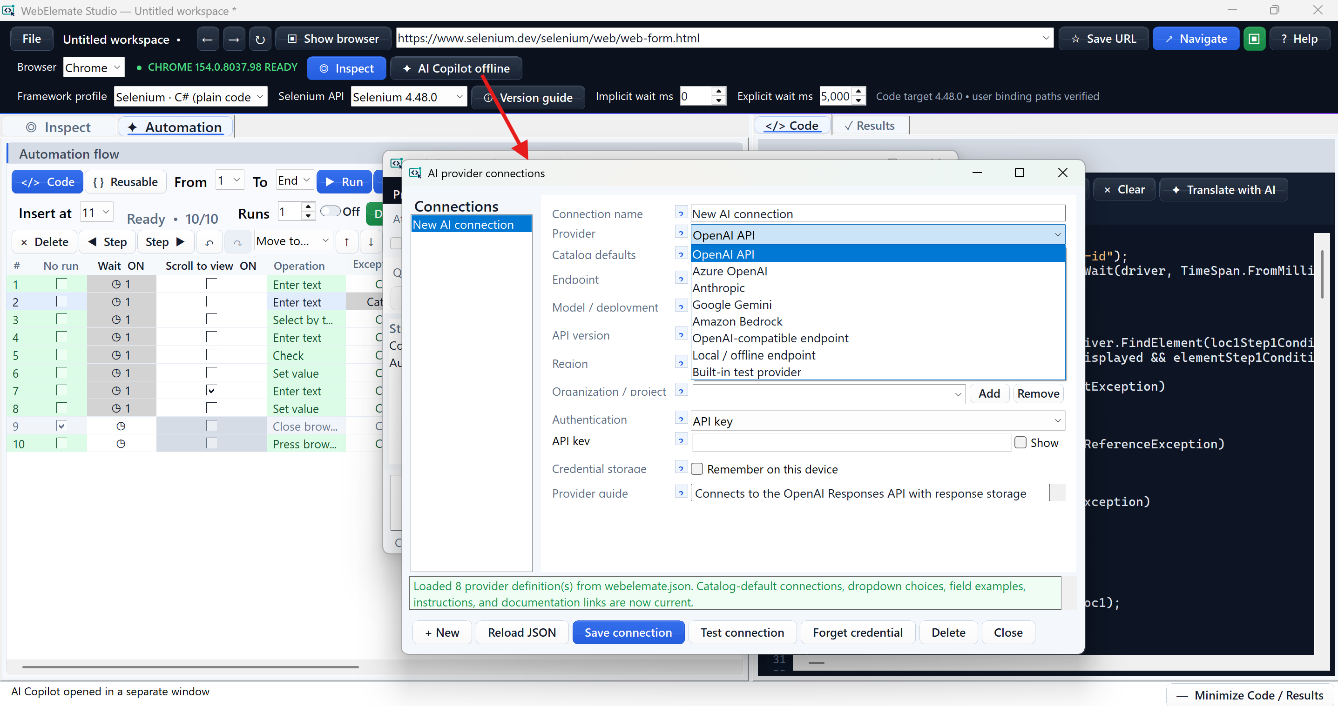
Task: Tick the Show API key checkbox
Action: (1020, 442)
